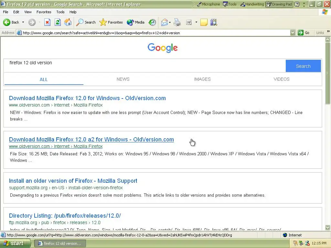Click the Google logo

point(163,48)
